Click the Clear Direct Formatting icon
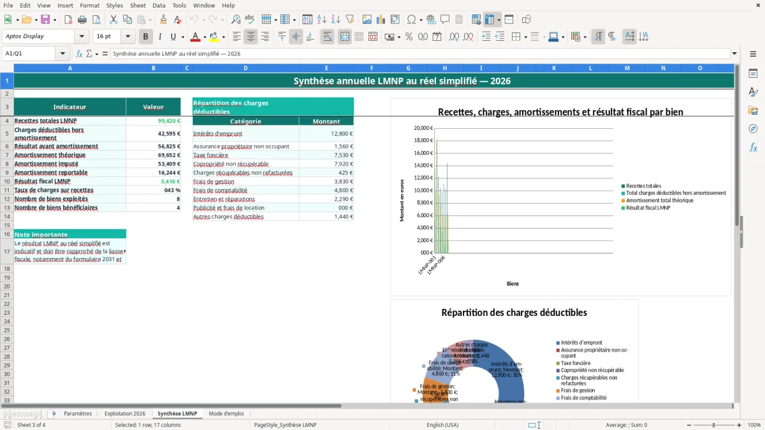 (x=177, y=20)
